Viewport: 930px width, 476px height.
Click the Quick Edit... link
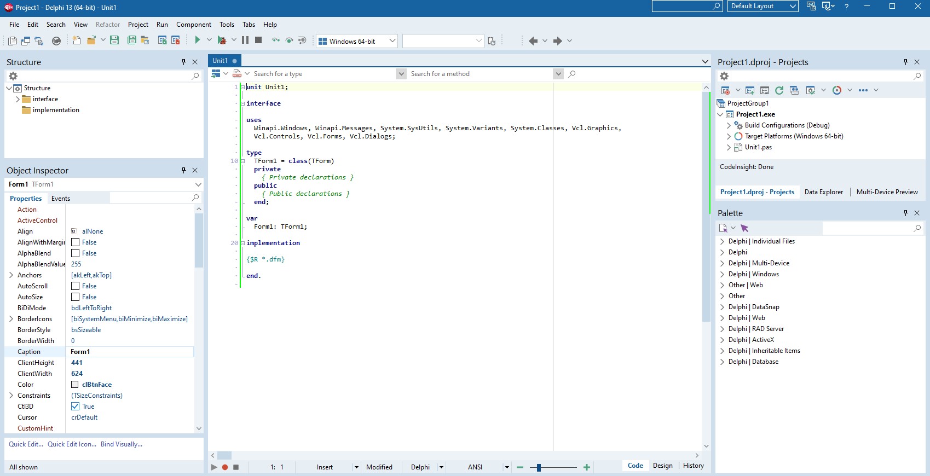coord(26,444)
